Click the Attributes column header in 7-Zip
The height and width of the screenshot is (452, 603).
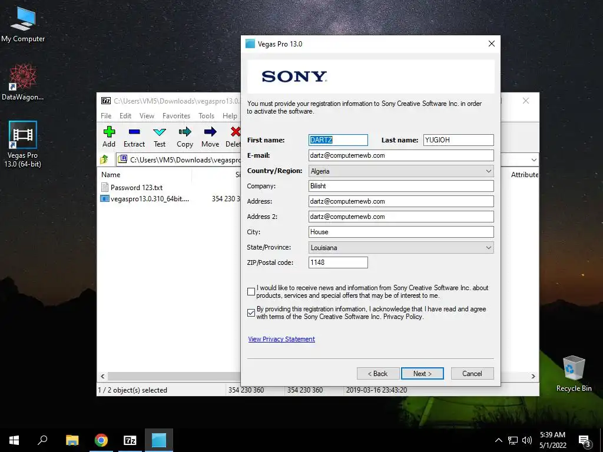click(x=524, y=174)
